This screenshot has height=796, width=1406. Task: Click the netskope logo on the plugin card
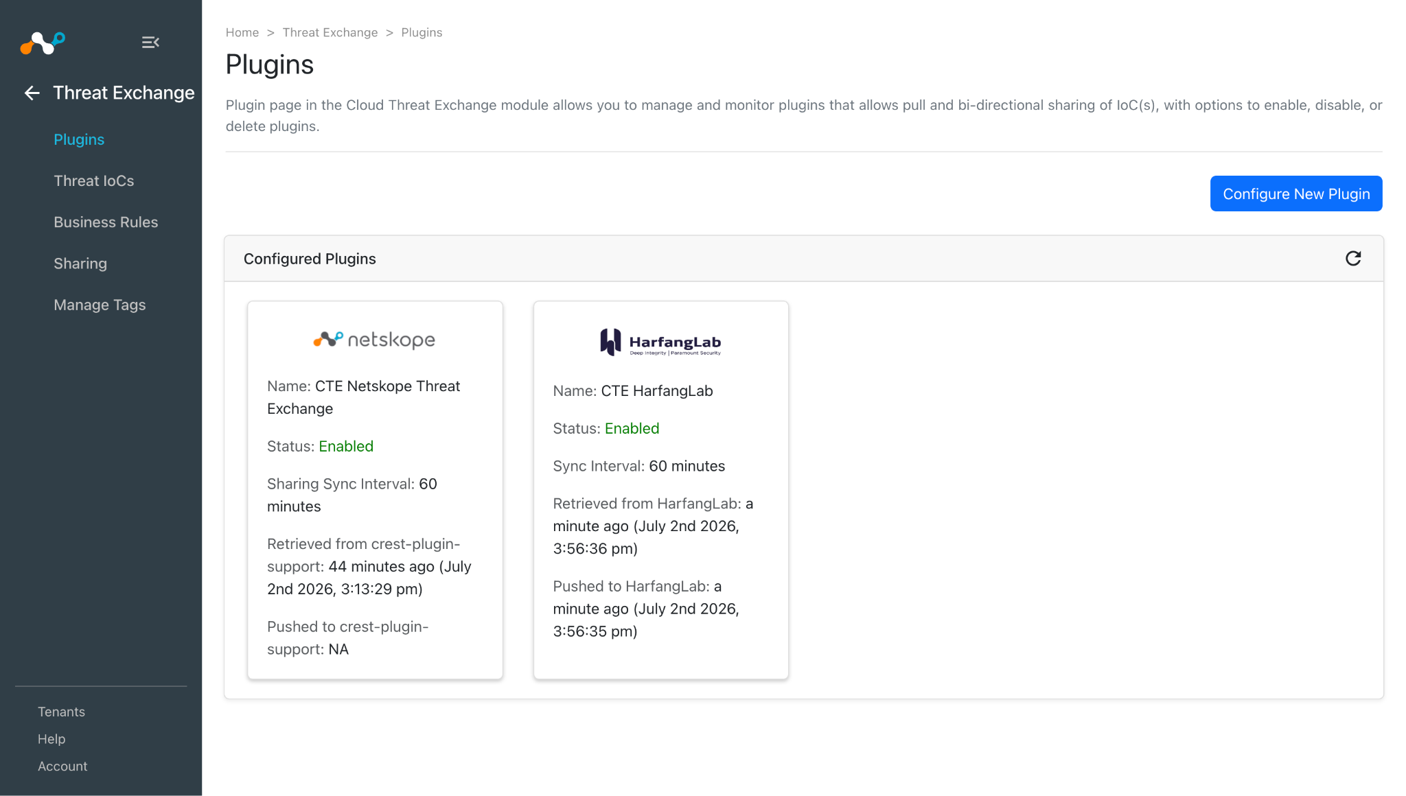(x=374, y=340)
